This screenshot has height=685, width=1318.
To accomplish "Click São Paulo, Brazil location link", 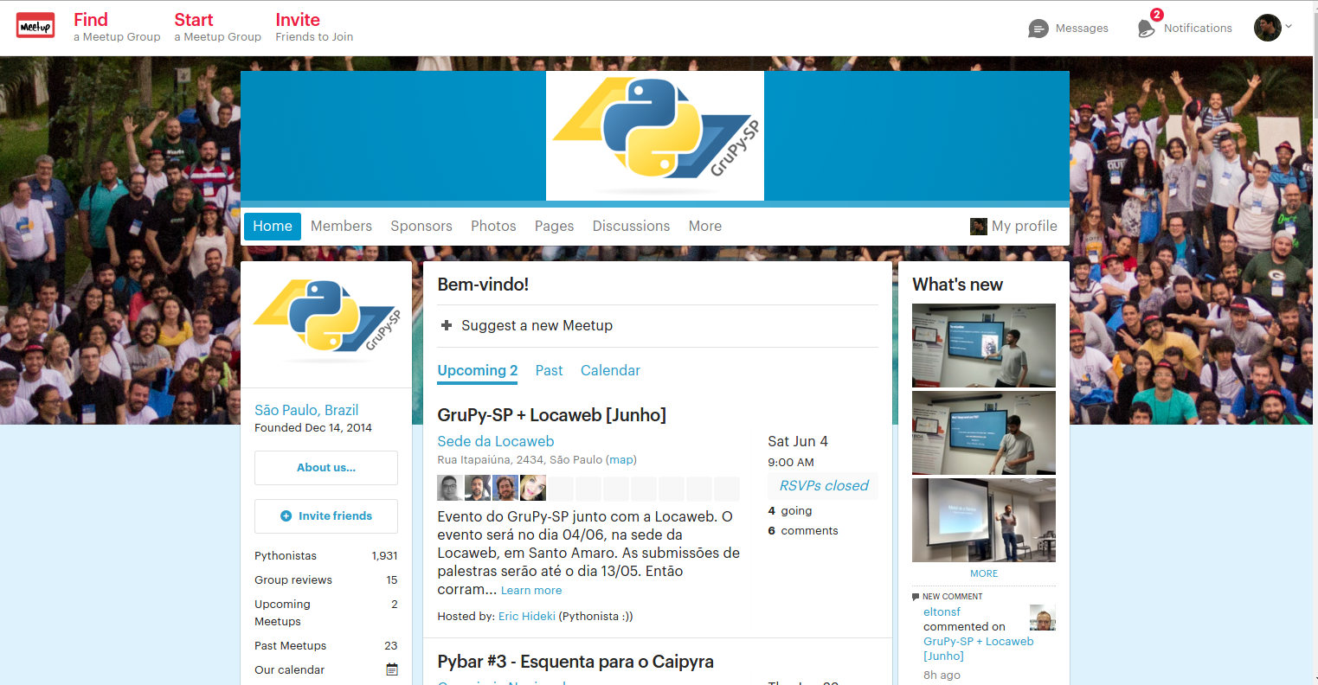I will click(306, 410).
